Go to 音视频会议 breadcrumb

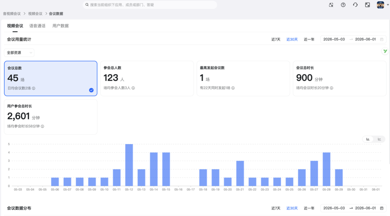(12, 14)
